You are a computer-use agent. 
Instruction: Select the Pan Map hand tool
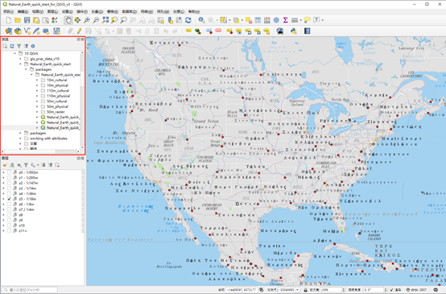click(68, 20)
